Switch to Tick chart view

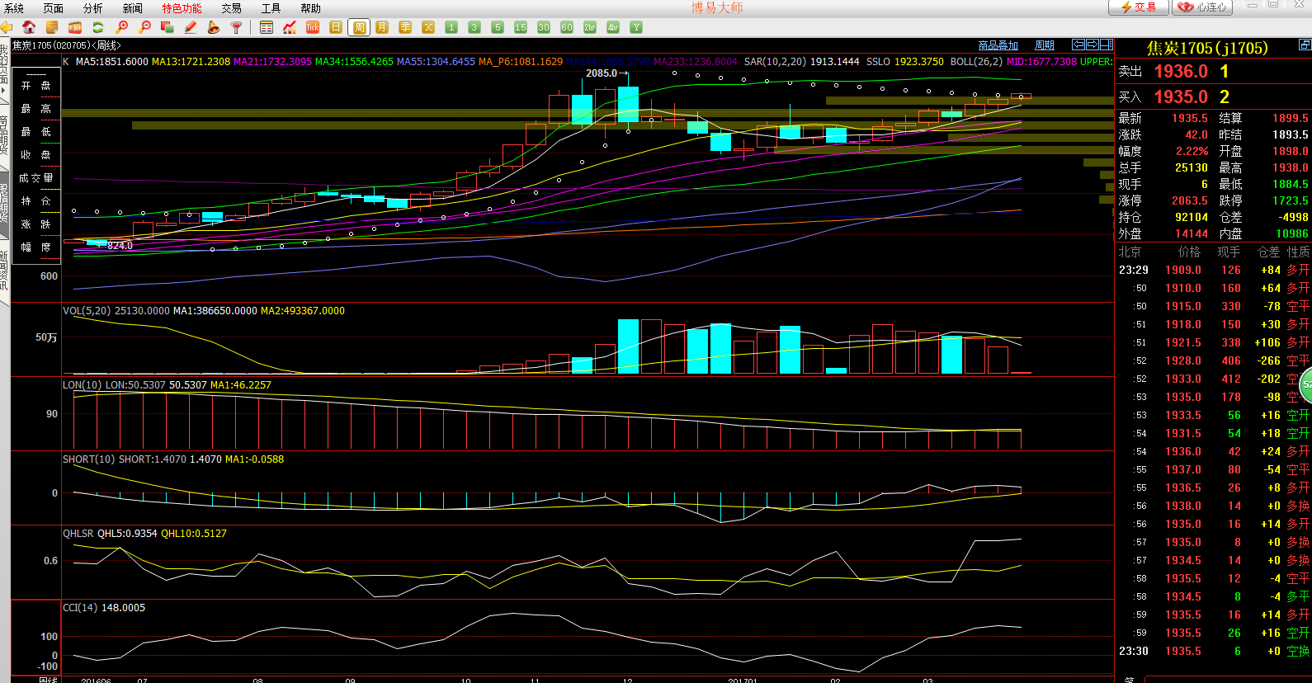click(313, 27)
